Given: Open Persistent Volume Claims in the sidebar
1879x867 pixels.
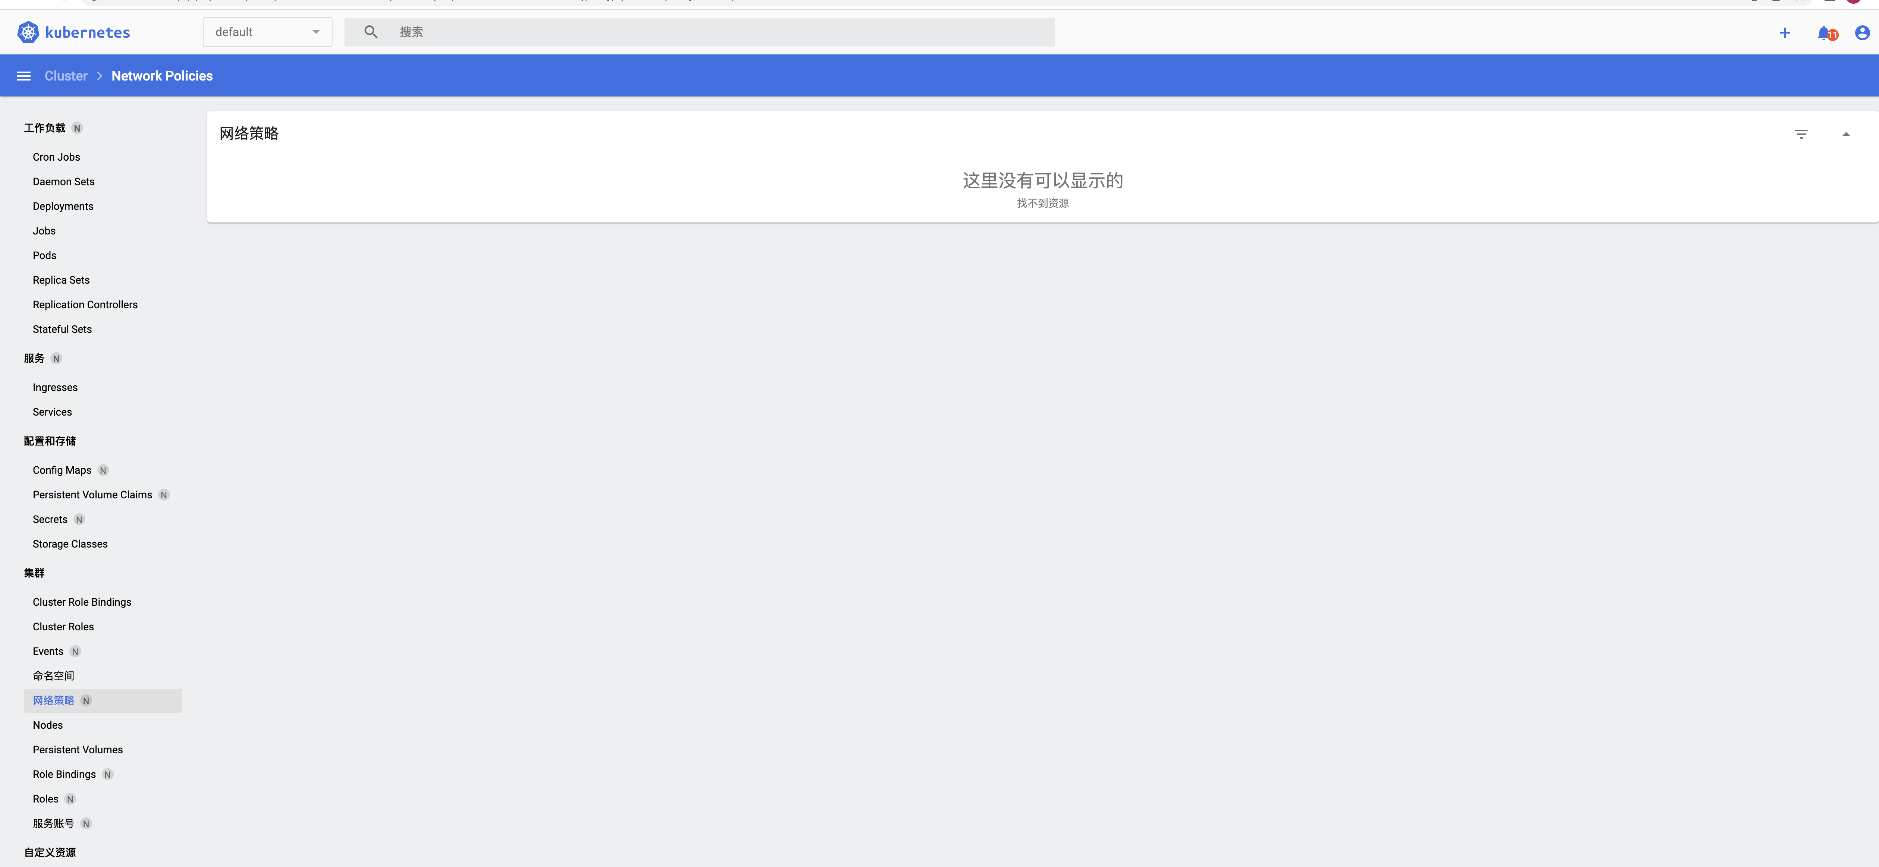Looking at the screenshot, I should pos(92,495).
